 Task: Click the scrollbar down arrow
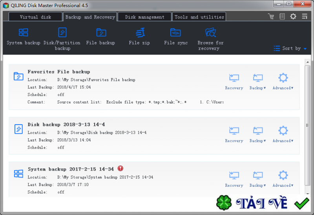pyautogui.click(x=308, y=194)
